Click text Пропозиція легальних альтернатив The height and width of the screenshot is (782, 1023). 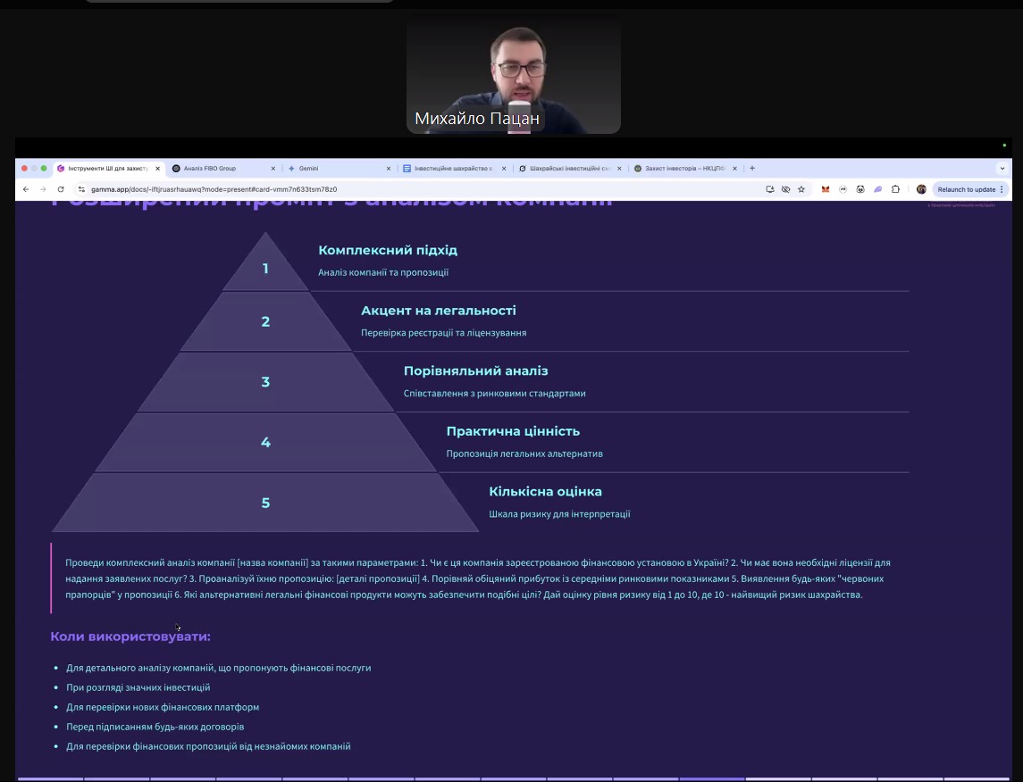pos(524,453)
